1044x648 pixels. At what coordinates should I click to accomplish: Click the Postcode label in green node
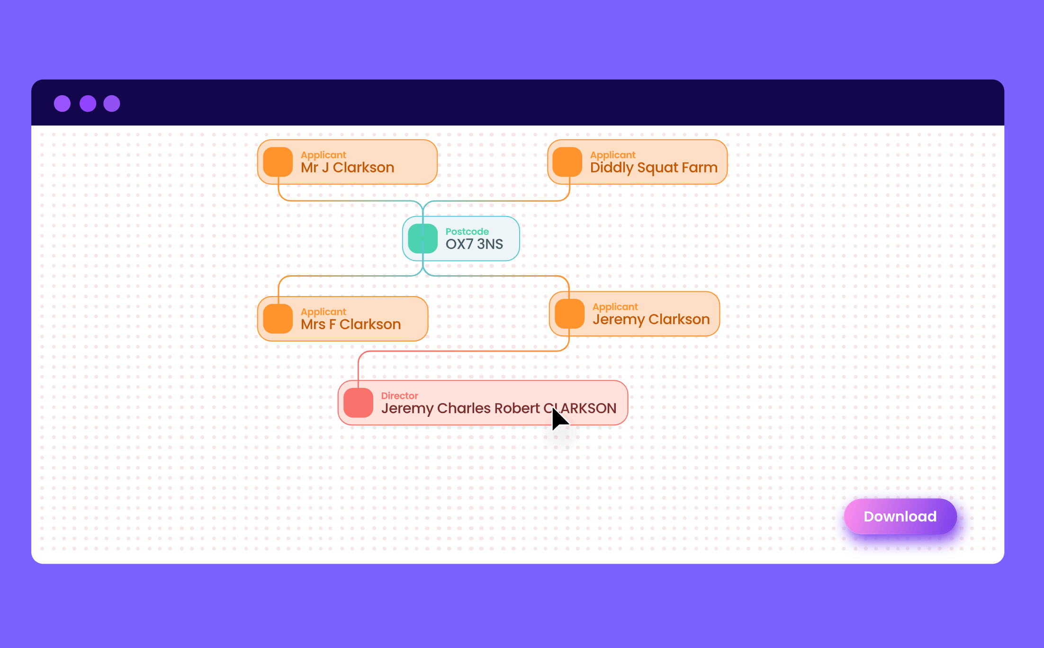point(467,232)
